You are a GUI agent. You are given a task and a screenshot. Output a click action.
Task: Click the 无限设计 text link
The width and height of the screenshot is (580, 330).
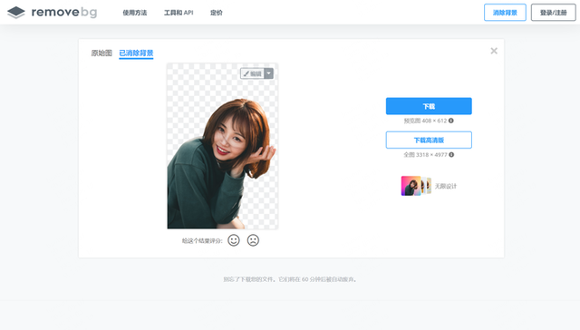446,186
